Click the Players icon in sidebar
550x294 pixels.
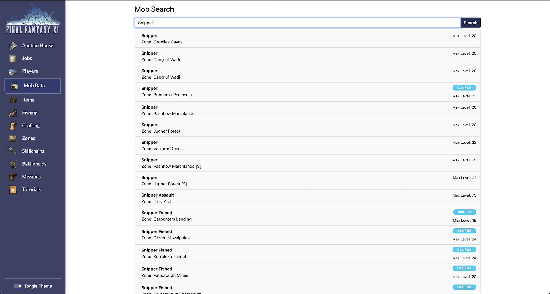click(13, 71)
